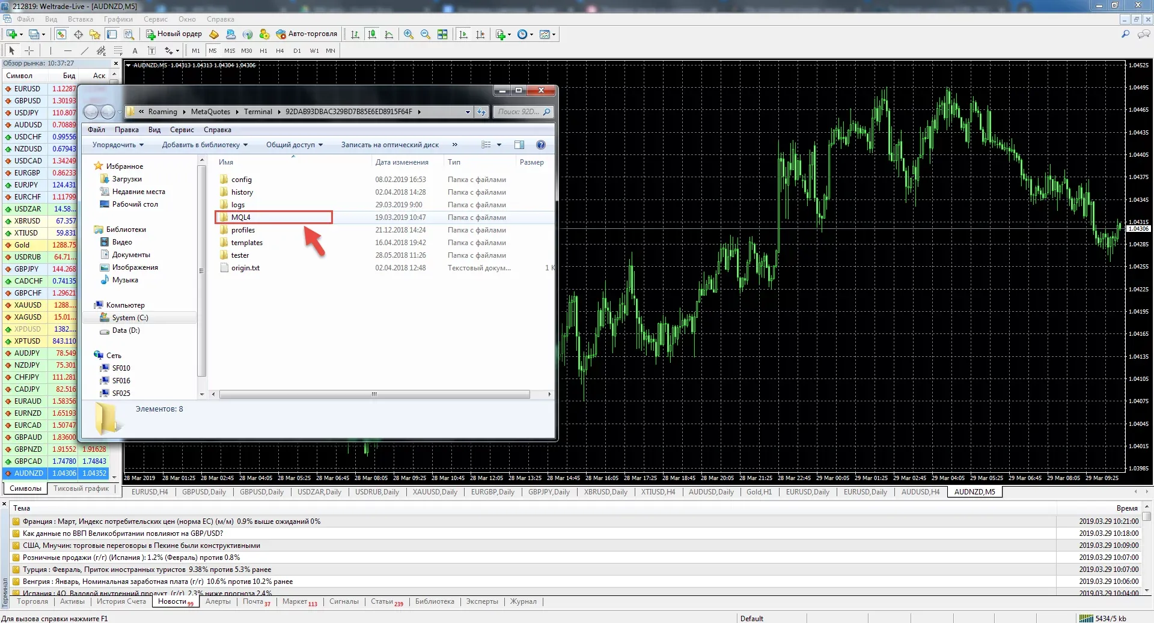
Task: Toggle chart Auto Scroll
Action: [x=463, y=34]
